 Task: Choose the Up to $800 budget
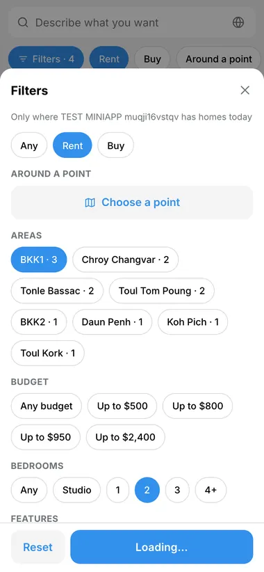[x=198, y=406]
